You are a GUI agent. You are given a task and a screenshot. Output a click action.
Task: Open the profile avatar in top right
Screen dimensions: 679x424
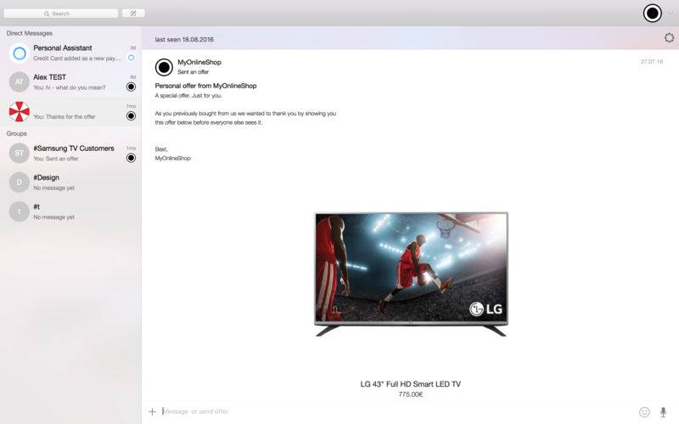pyautogui.click(x=652, y=13)
